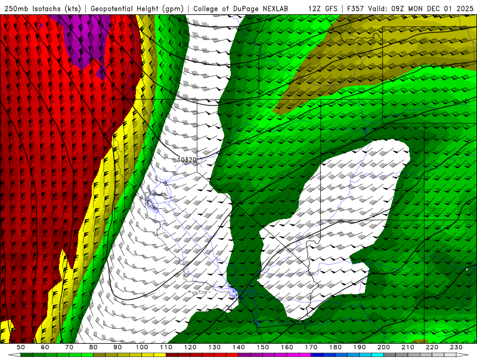Click the "170" legend value
Image resolution: width=477 pixels, height=358 pixels.
pyautogui.click(x=311, y=347)
